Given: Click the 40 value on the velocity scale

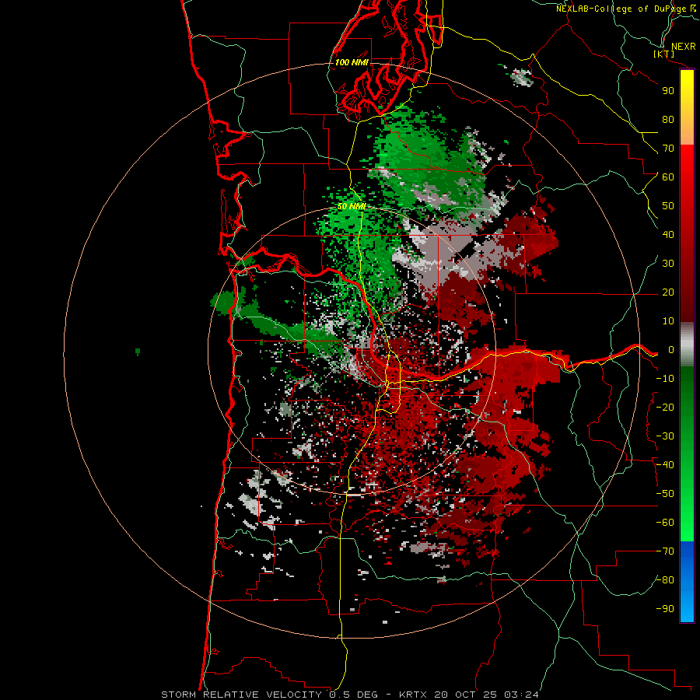Looking at the screenshot, I should coord(668,235).
